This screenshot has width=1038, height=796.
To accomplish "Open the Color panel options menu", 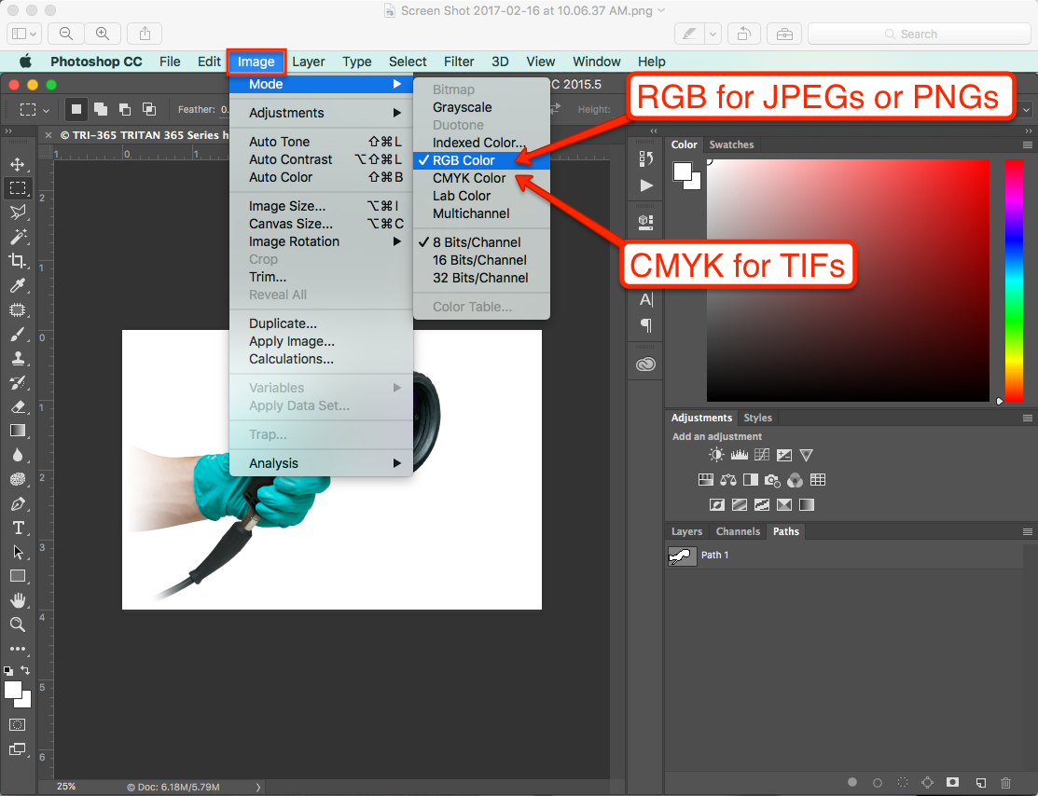I will [1027, 145].
